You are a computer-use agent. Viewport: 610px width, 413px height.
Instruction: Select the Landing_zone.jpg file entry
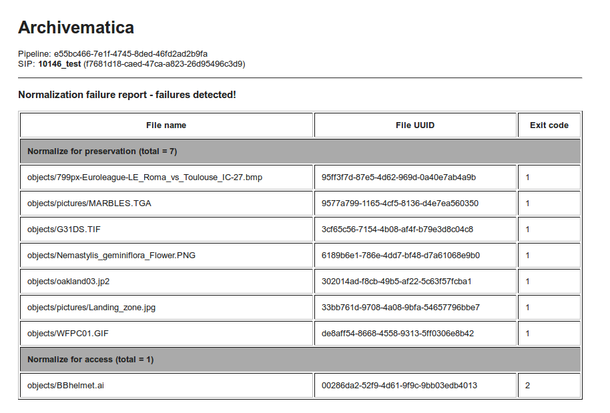[91, 308]
